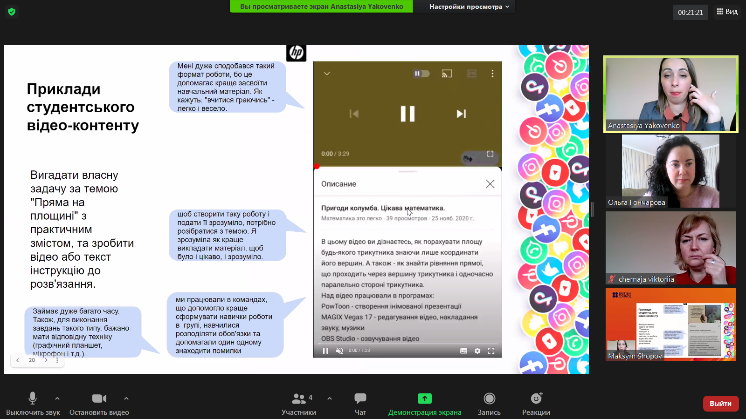Open the view settings dropdown at top
The height and width of the screenshot is (419, 746).
point(469,7)
